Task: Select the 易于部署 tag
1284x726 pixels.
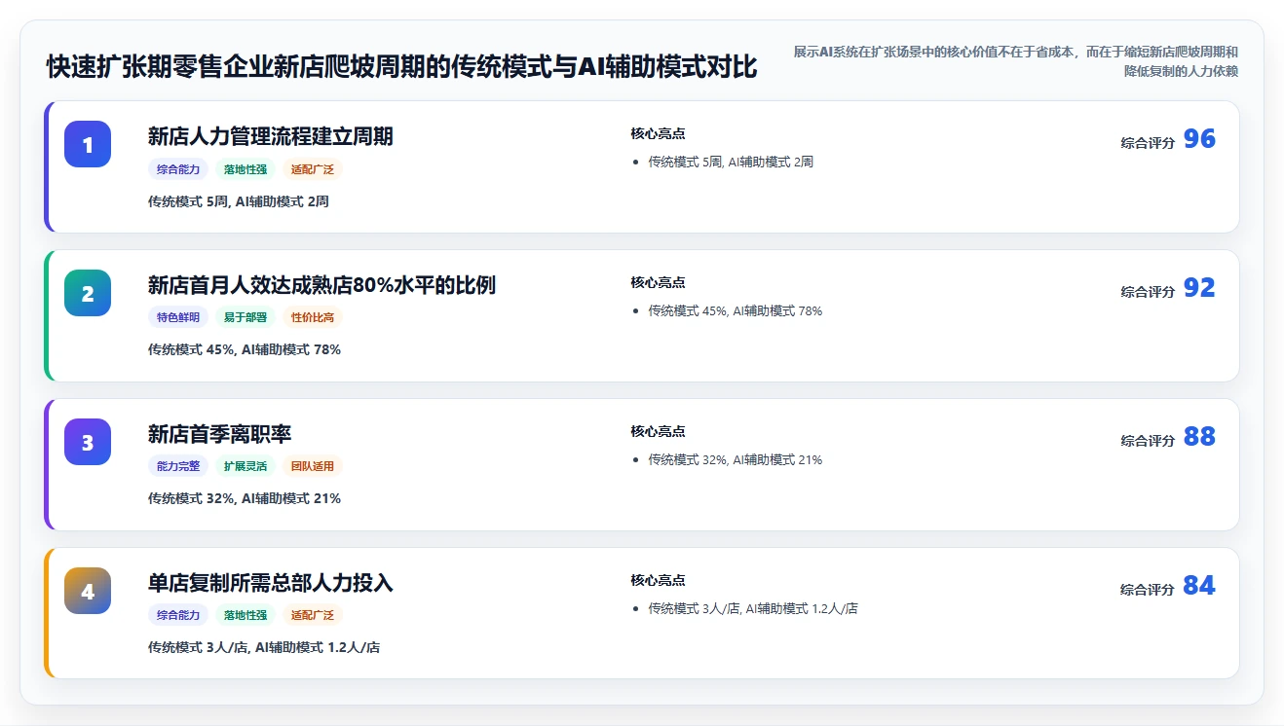Action: [245, 317]
